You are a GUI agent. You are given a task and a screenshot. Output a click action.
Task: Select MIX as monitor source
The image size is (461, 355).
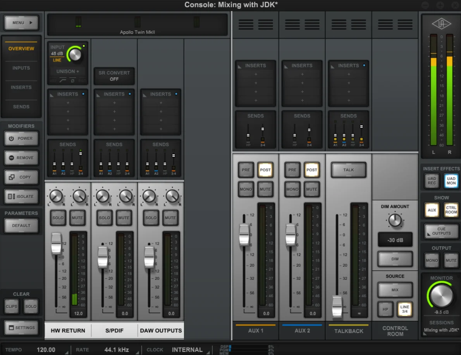point(395,290)
